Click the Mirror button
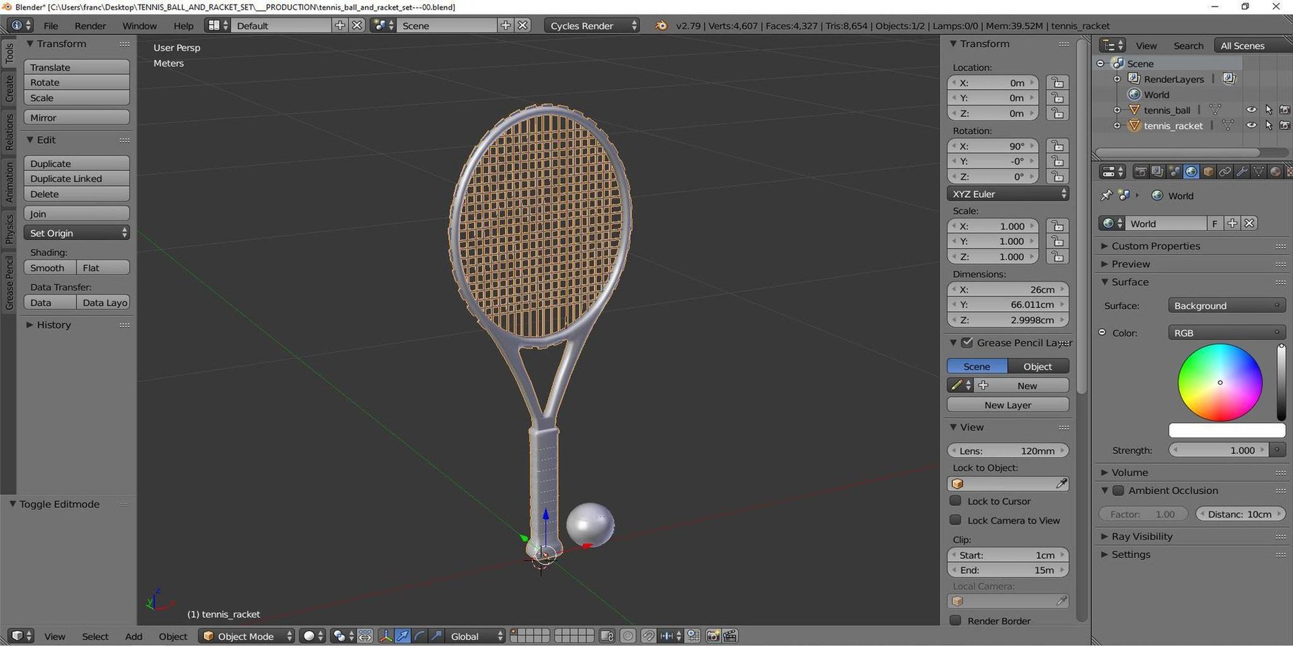This screenshot has height=646, width=1293. (77, 117)
